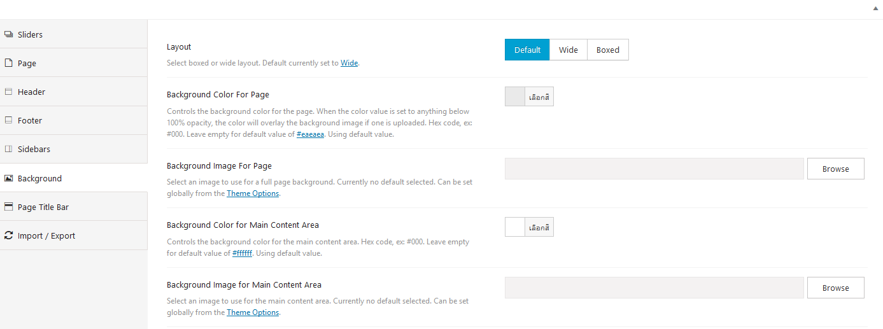The image size is (883, 329).
Task: Click the Page Title Bar icon
Action: pos(9,207)
